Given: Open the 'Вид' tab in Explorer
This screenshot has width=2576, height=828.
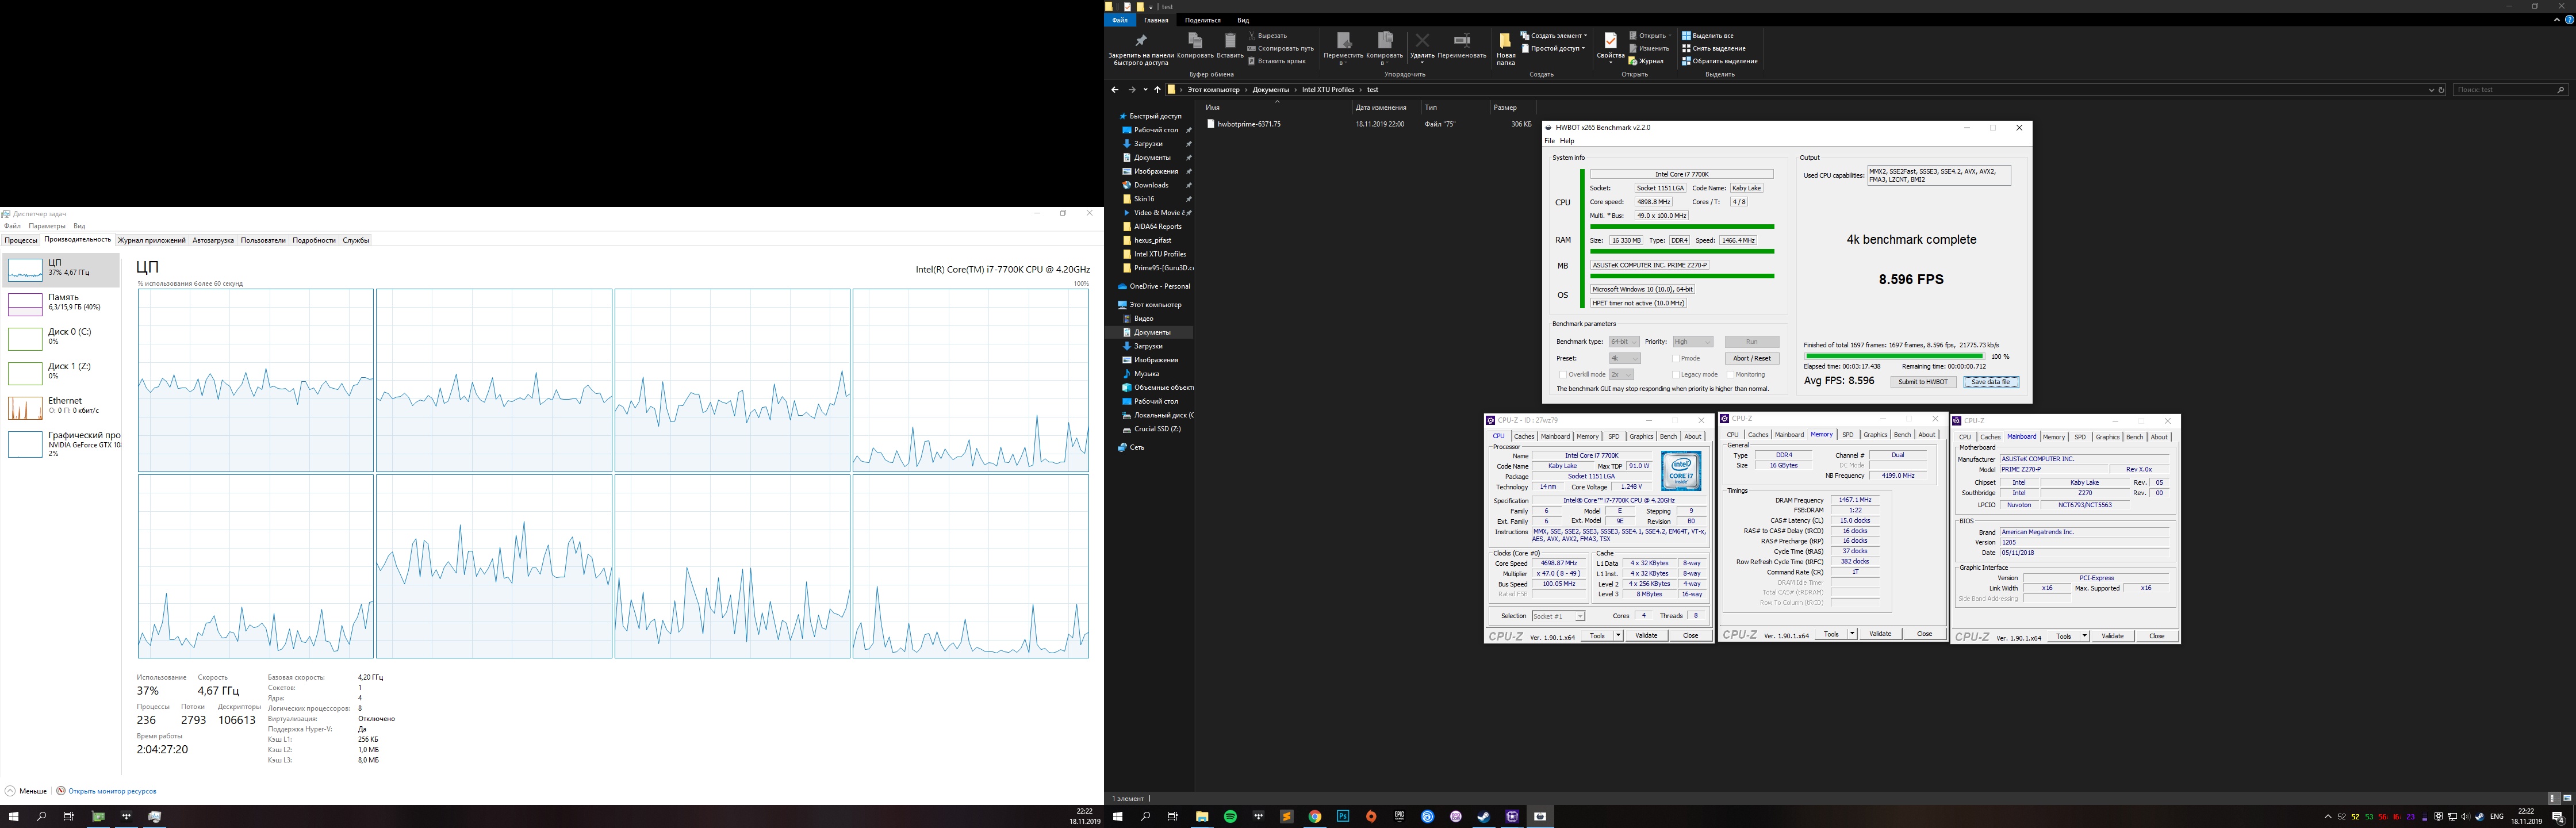Looking at the screenshot, I should pos(1243,20).
